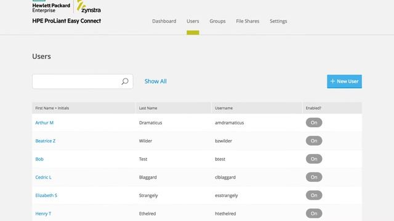Click username btest
The width and height of the screenshot is (394, 221).
pyautogui.click(x=220, y=159)
